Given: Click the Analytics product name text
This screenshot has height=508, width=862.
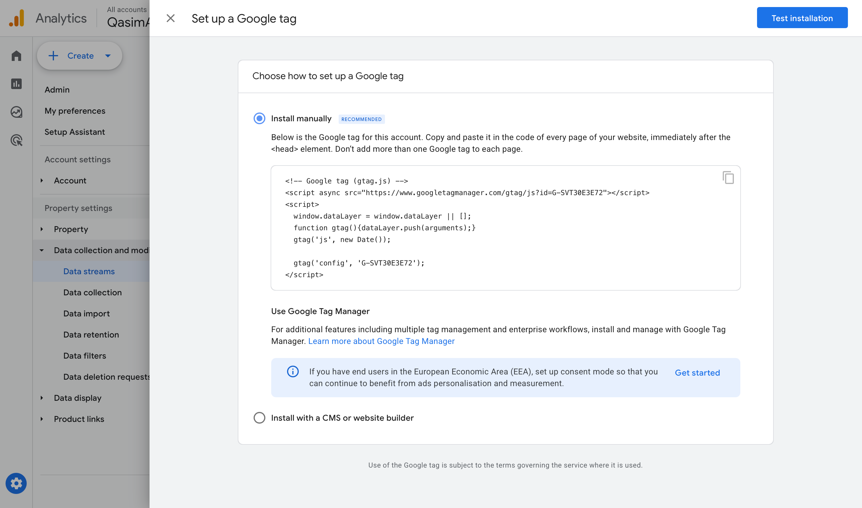Looking at the screenshot, I should (61, 18).
